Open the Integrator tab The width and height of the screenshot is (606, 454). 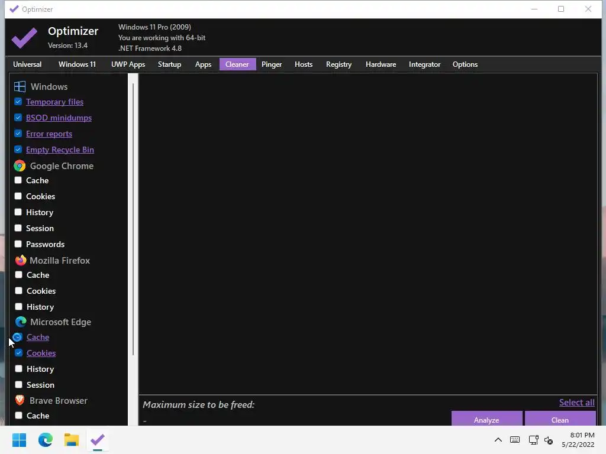[x=424, y=64]
